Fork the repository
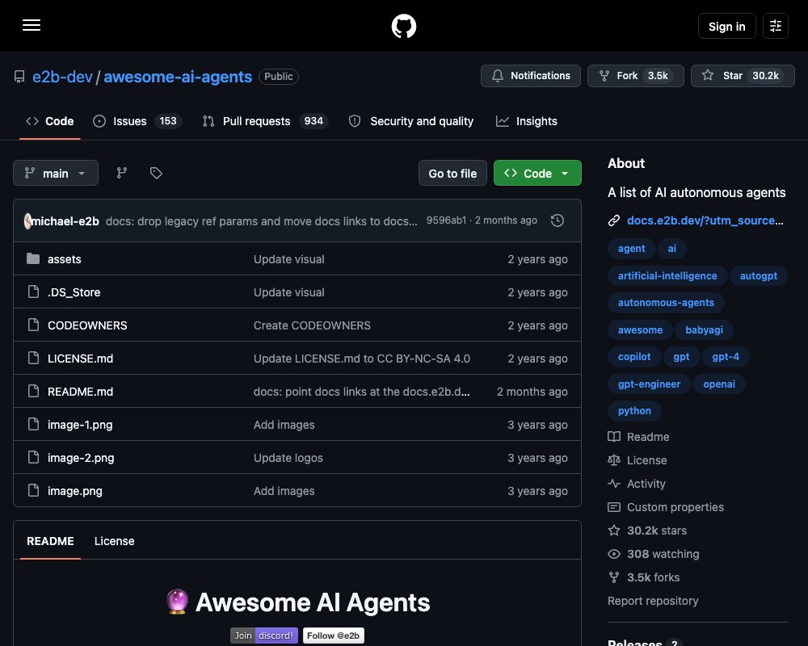Screen dimensions: 808x646 [635, 76]
